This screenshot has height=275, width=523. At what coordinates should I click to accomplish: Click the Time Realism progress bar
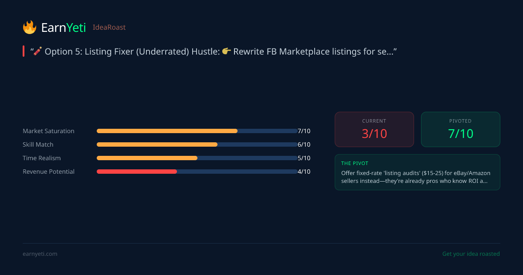pyautogui.click(x=197, y=158)
